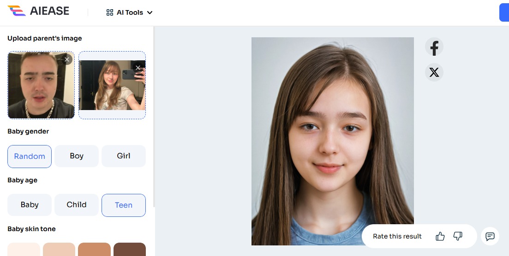Image resolution: width=509 pixels, height=256 pixels.
Task: Choose Random baby gender
Action: click(x=30, y=156)
